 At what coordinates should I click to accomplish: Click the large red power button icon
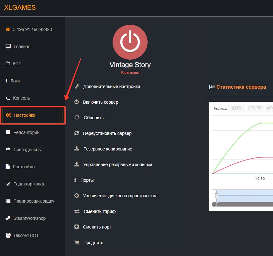pos(130,42)
